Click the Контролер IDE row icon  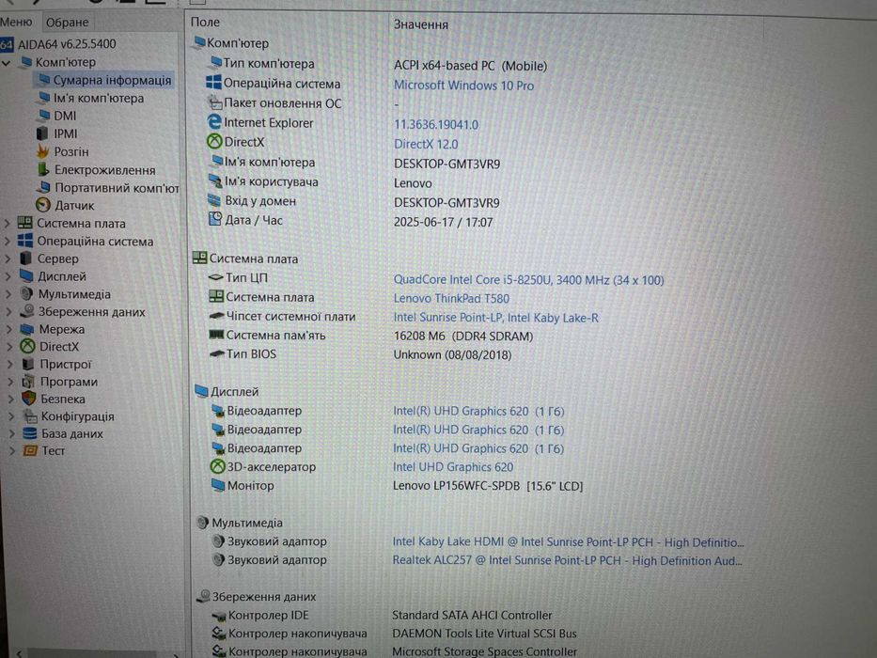219,616
